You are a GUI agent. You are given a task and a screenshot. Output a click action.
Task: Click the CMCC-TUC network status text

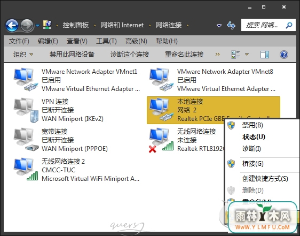click(58, 170)
